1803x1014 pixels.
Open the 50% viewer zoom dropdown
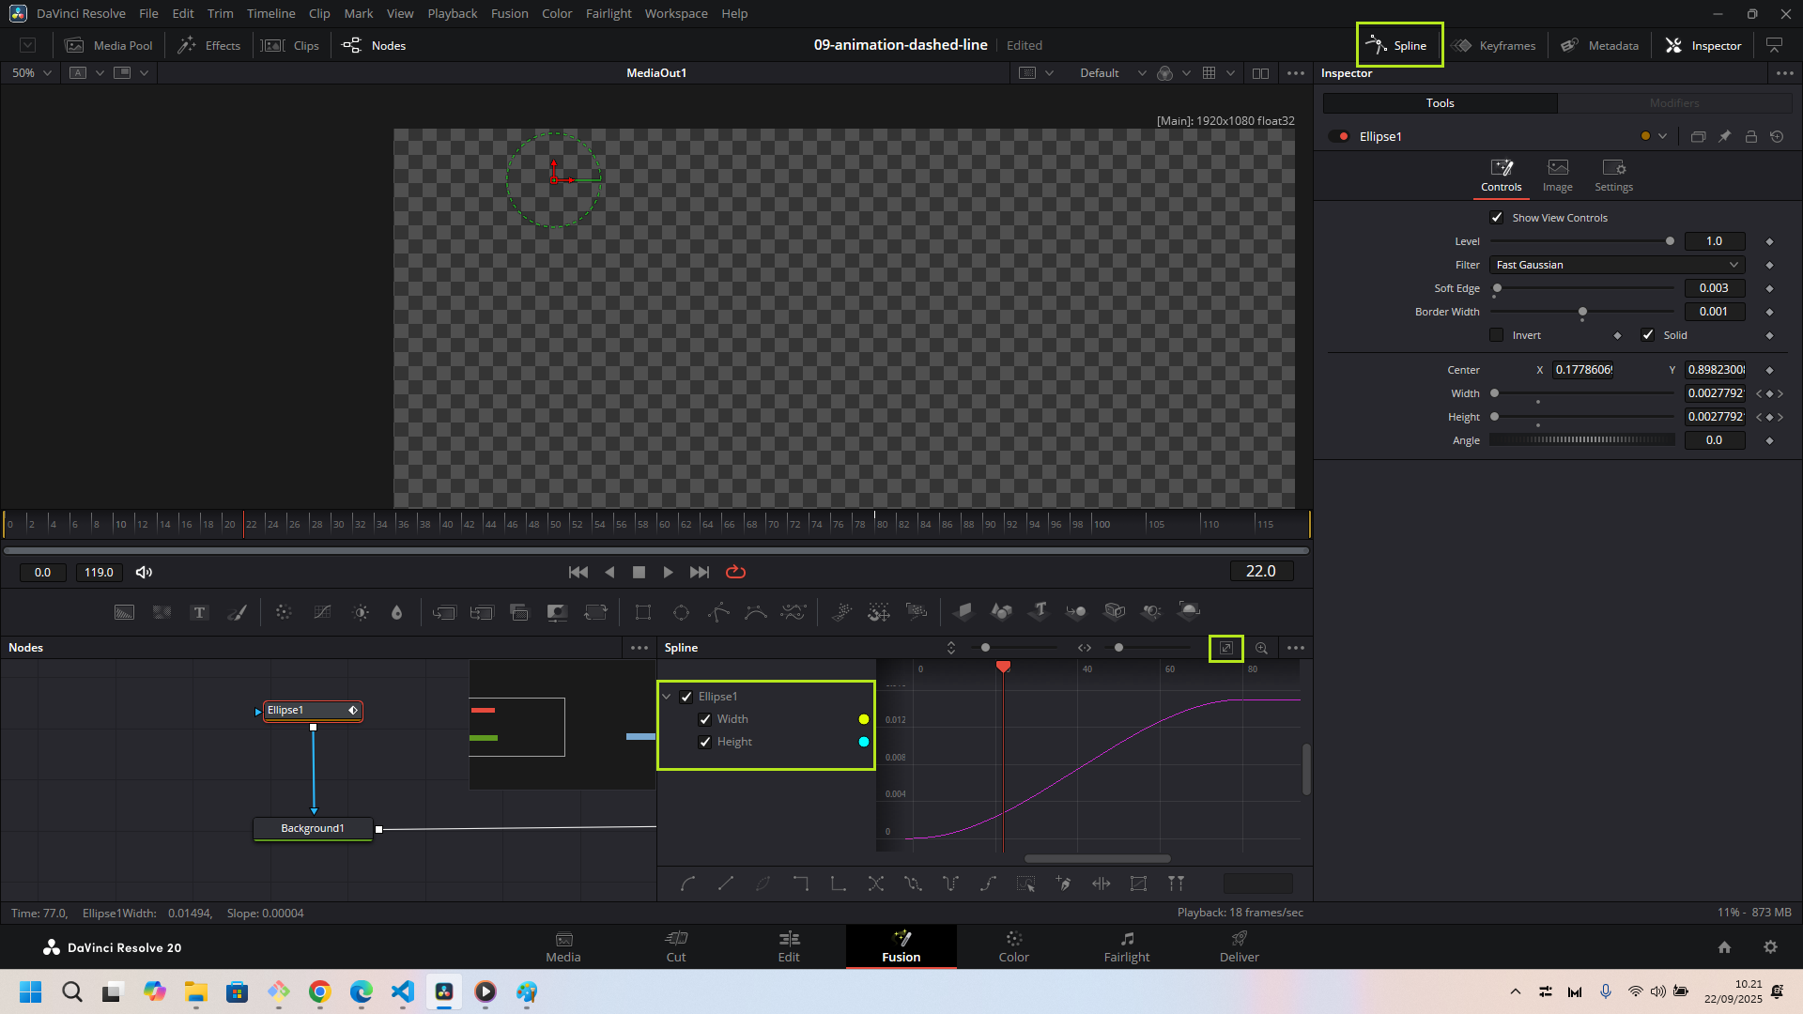click(x=32, y=73)
